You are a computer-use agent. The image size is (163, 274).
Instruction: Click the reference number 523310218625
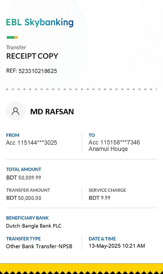(x=38, y=71)
